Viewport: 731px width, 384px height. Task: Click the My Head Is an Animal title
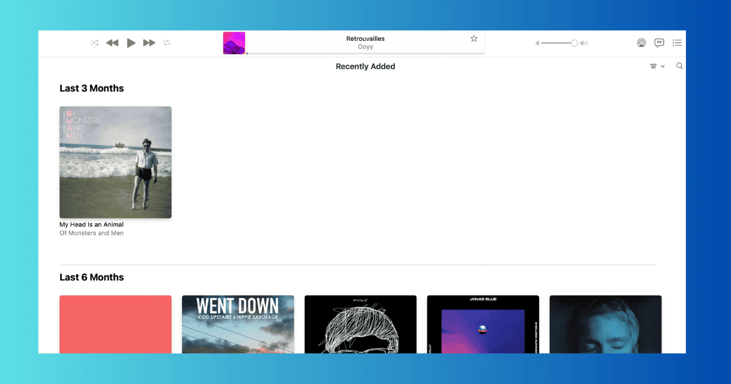[91, 225]
